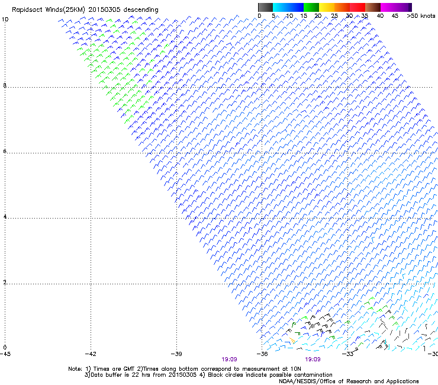The width and height of the screenshot is (438, 385).
Task: Select the red 30-35 knots legend swatch
Action: [358, 7]
